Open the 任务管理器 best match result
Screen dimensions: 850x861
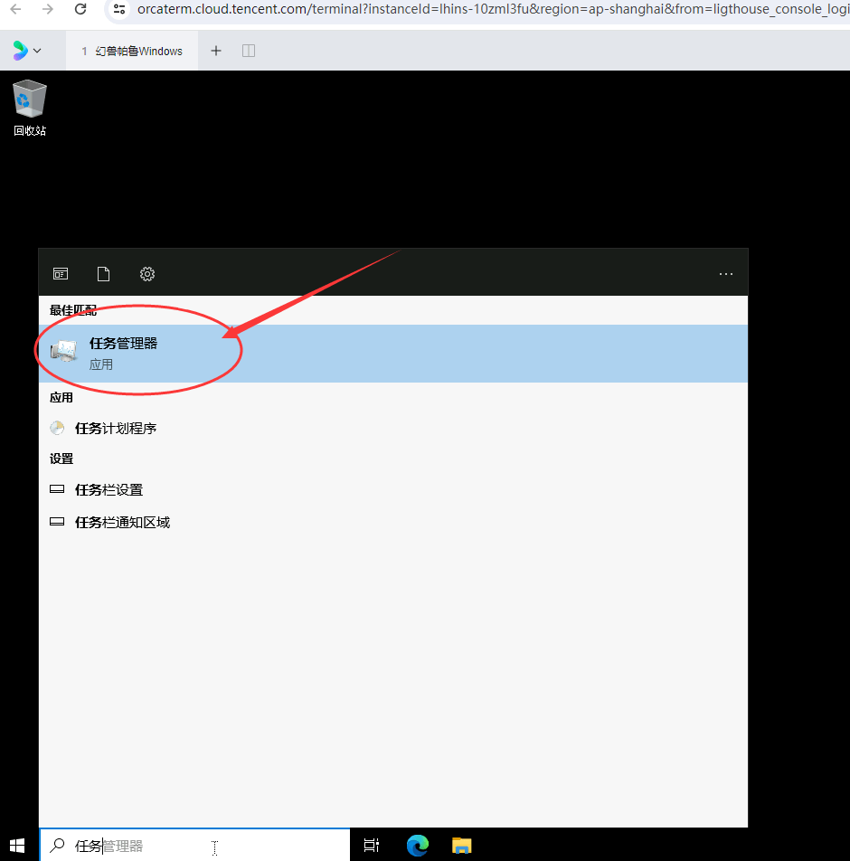click(x=393, y=353)
